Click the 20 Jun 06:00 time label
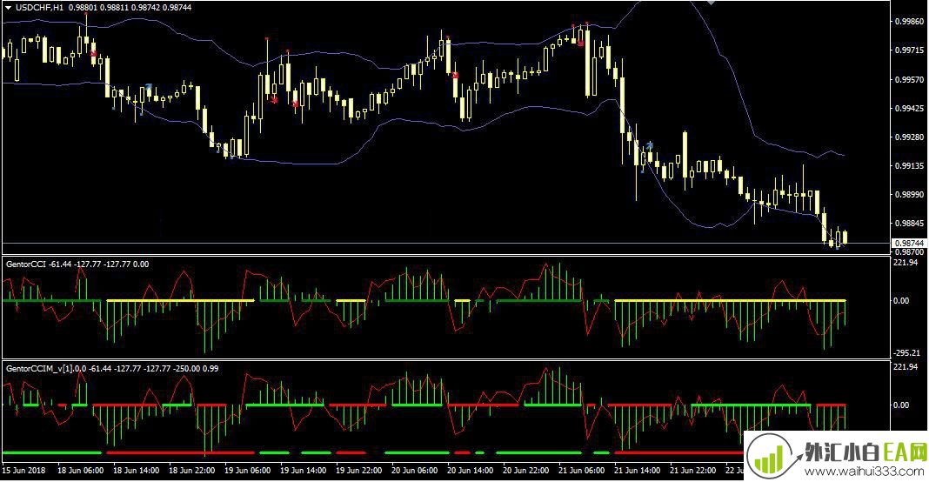Image resolution: width=929 pixels, height=482 pixels. click(x=415, y=470)
